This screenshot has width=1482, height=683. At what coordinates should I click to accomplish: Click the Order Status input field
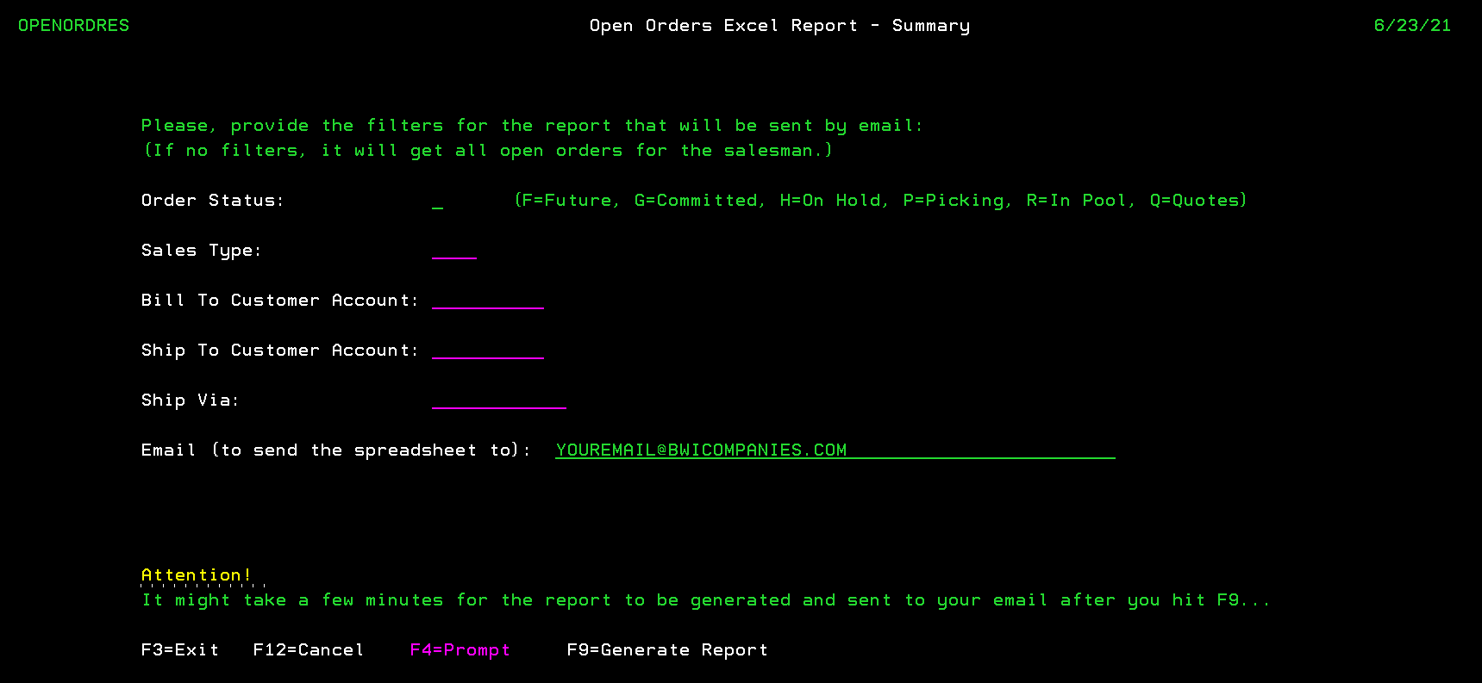[x=438, y=201]
